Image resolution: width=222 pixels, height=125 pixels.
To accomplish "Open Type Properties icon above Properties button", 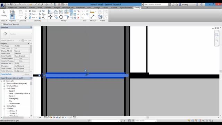I will pyautogui.click(x=12, y=12).
